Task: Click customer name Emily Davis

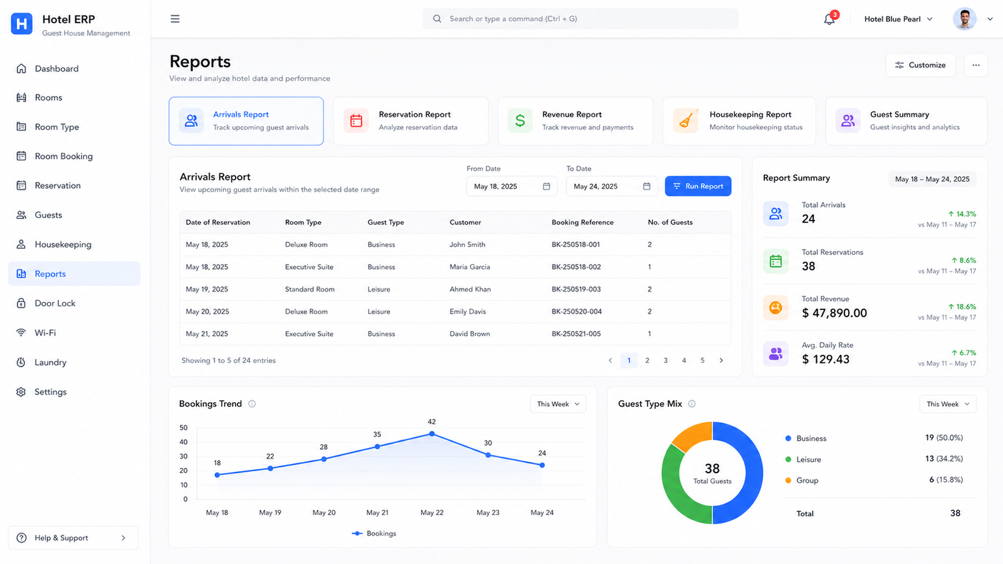Action: pos(468,311)
